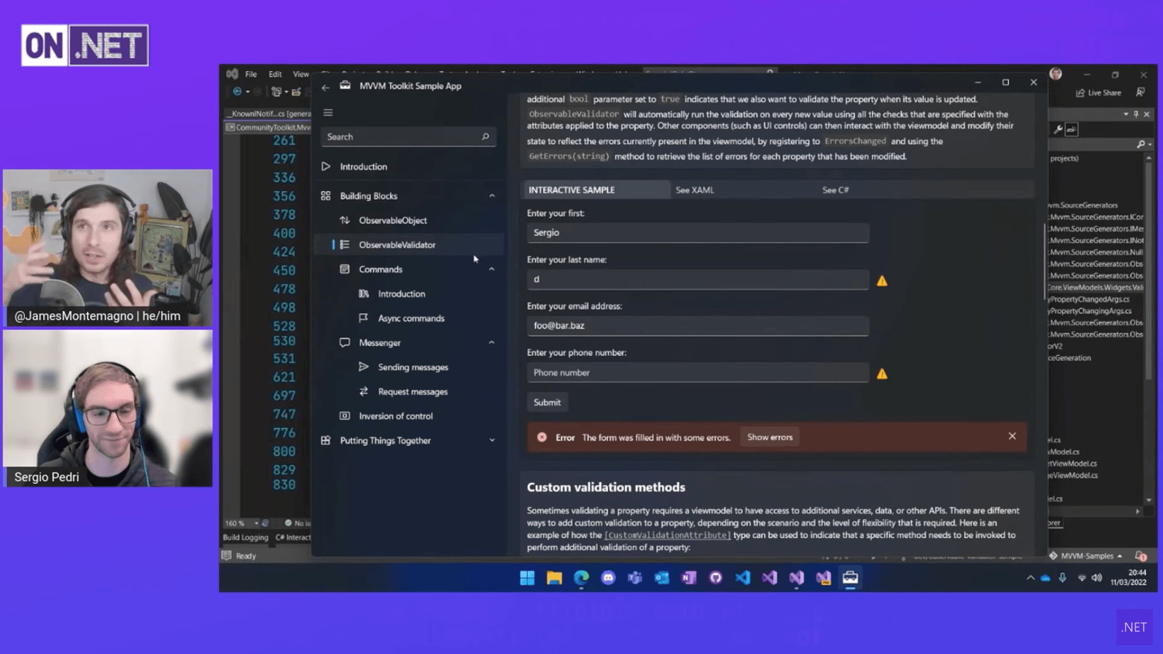Focus the sidebar Search box
Screen dimensions: 1163x654
[408, 137]
